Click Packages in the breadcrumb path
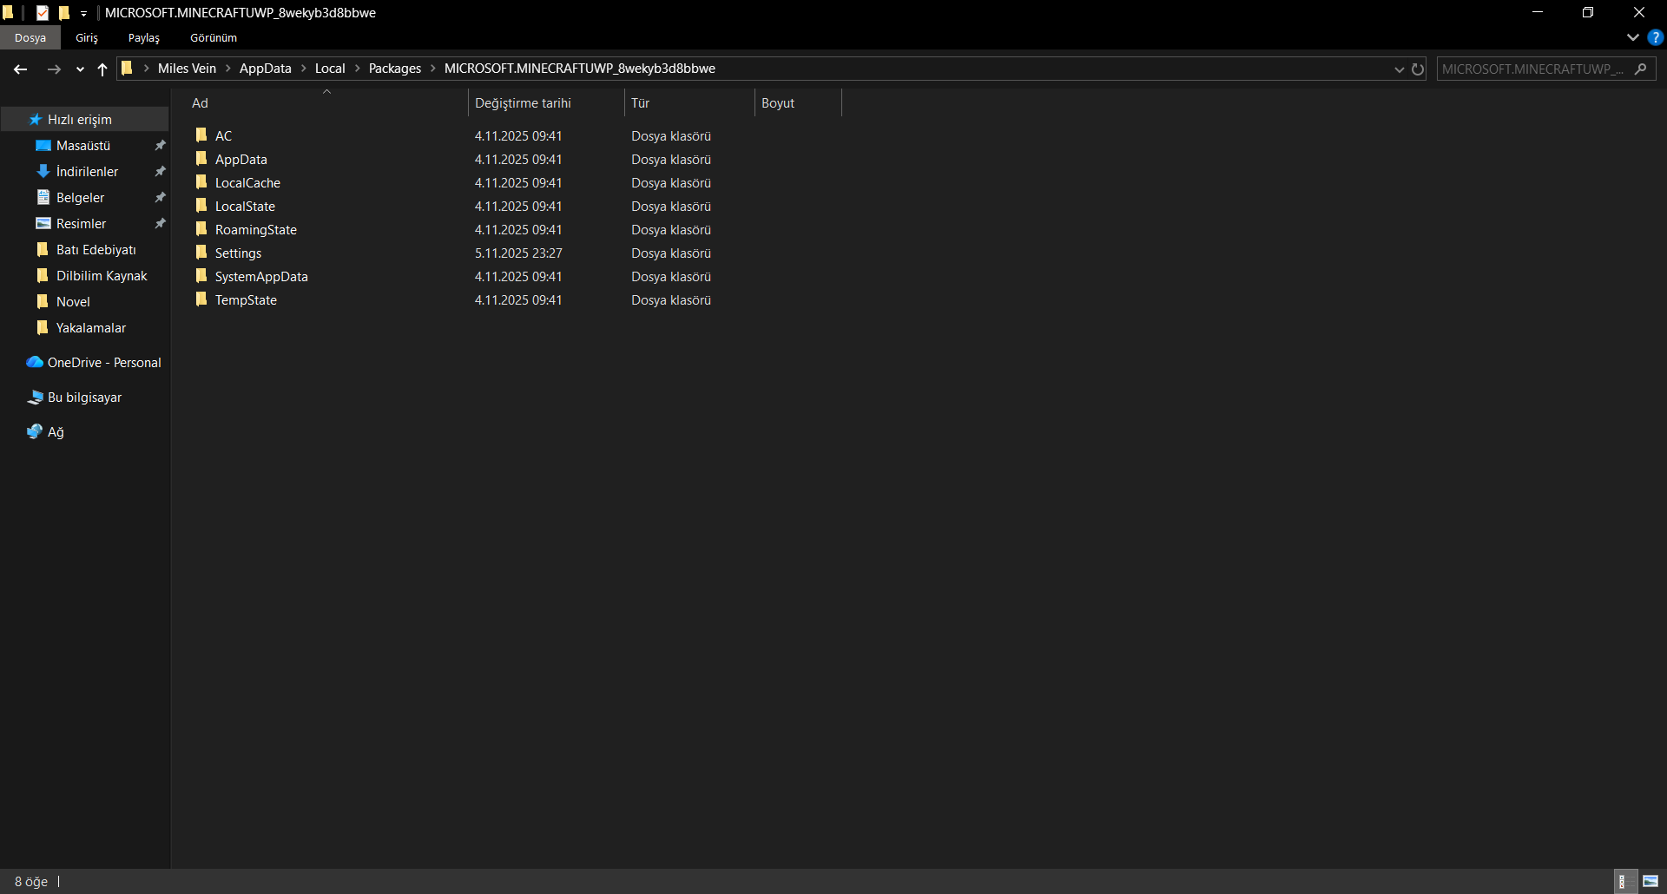 tap(394, 69)
